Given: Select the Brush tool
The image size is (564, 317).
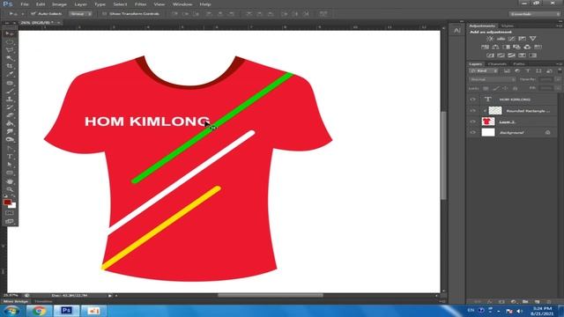Looking at the screenshot, I should 9,91.
